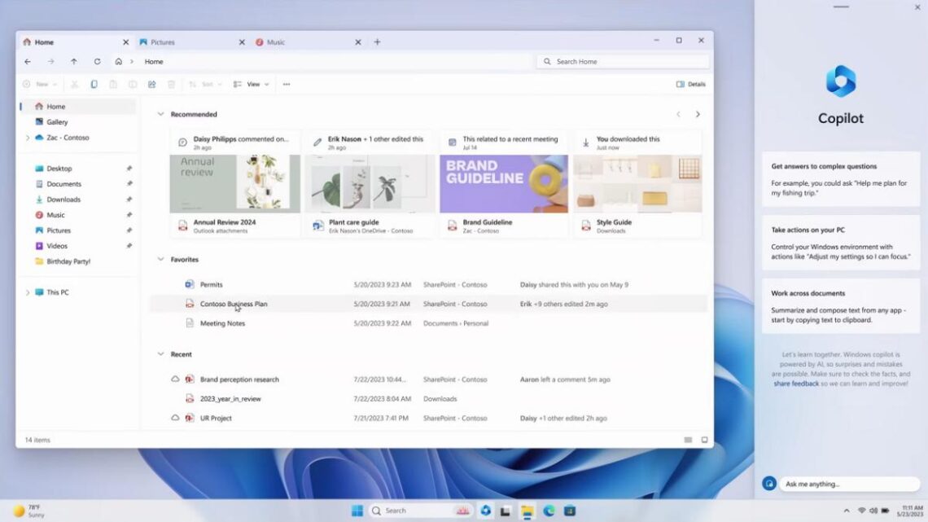This screenshot has height=522, width=928.
Task: Click the pin icon next to Videos
Action: click(x=129, y=246)
